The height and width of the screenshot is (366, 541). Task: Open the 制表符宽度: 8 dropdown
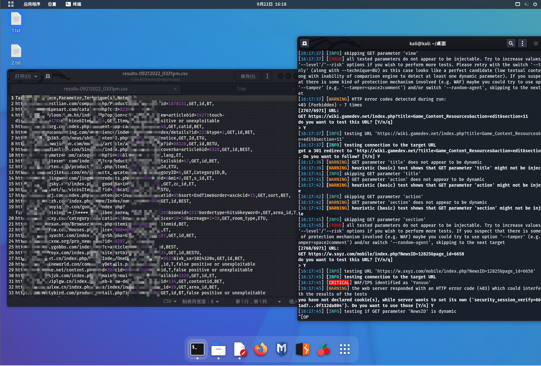(200, 301)
